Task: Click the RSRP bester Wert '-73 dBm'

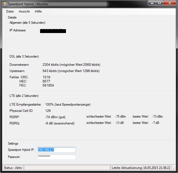Action: (158, 117)
